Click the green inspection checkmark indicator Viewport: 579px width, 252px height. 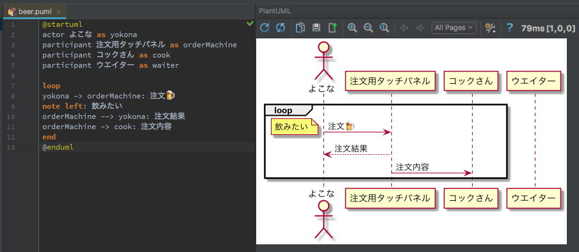coord(250,24)
